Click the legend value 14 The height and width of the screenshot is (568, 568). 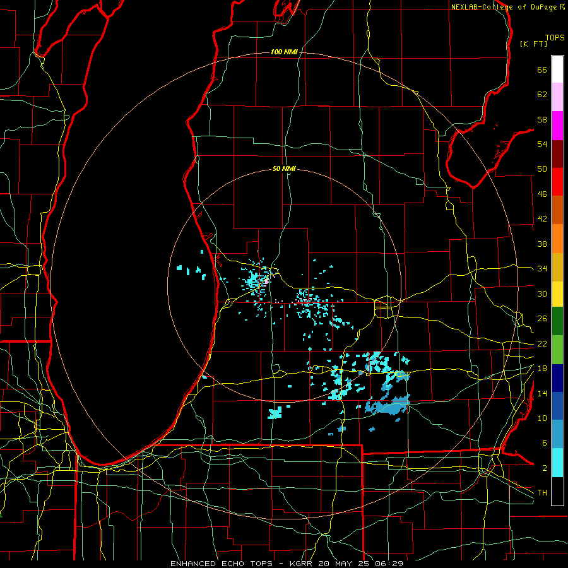[542, 393]
